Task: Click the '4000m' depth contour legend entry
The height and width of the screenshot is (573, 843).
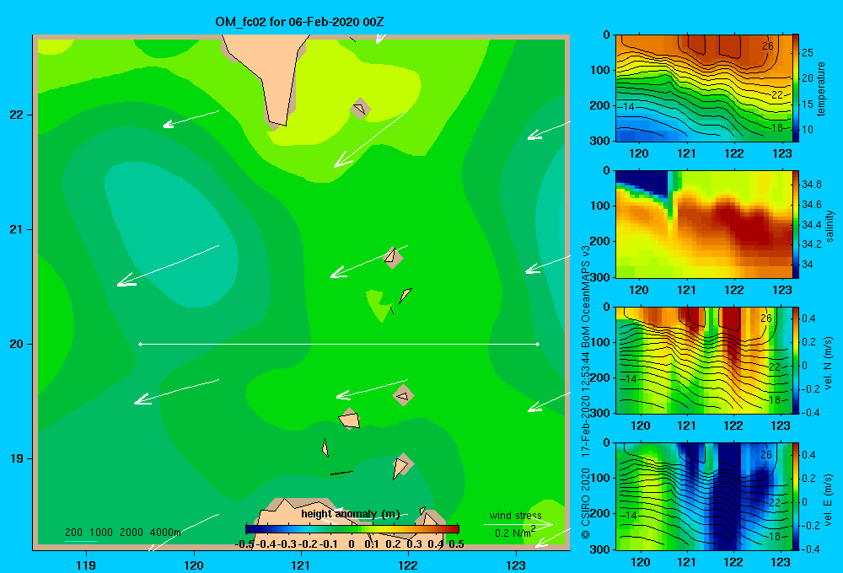Action: tap(165, 533)
